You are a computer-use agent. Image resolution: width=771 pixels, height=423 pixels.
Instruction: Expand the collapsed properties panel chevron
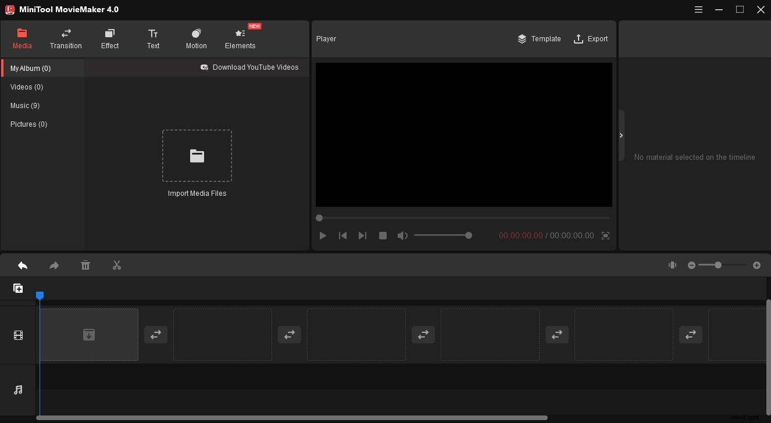[x=621, y=135]
